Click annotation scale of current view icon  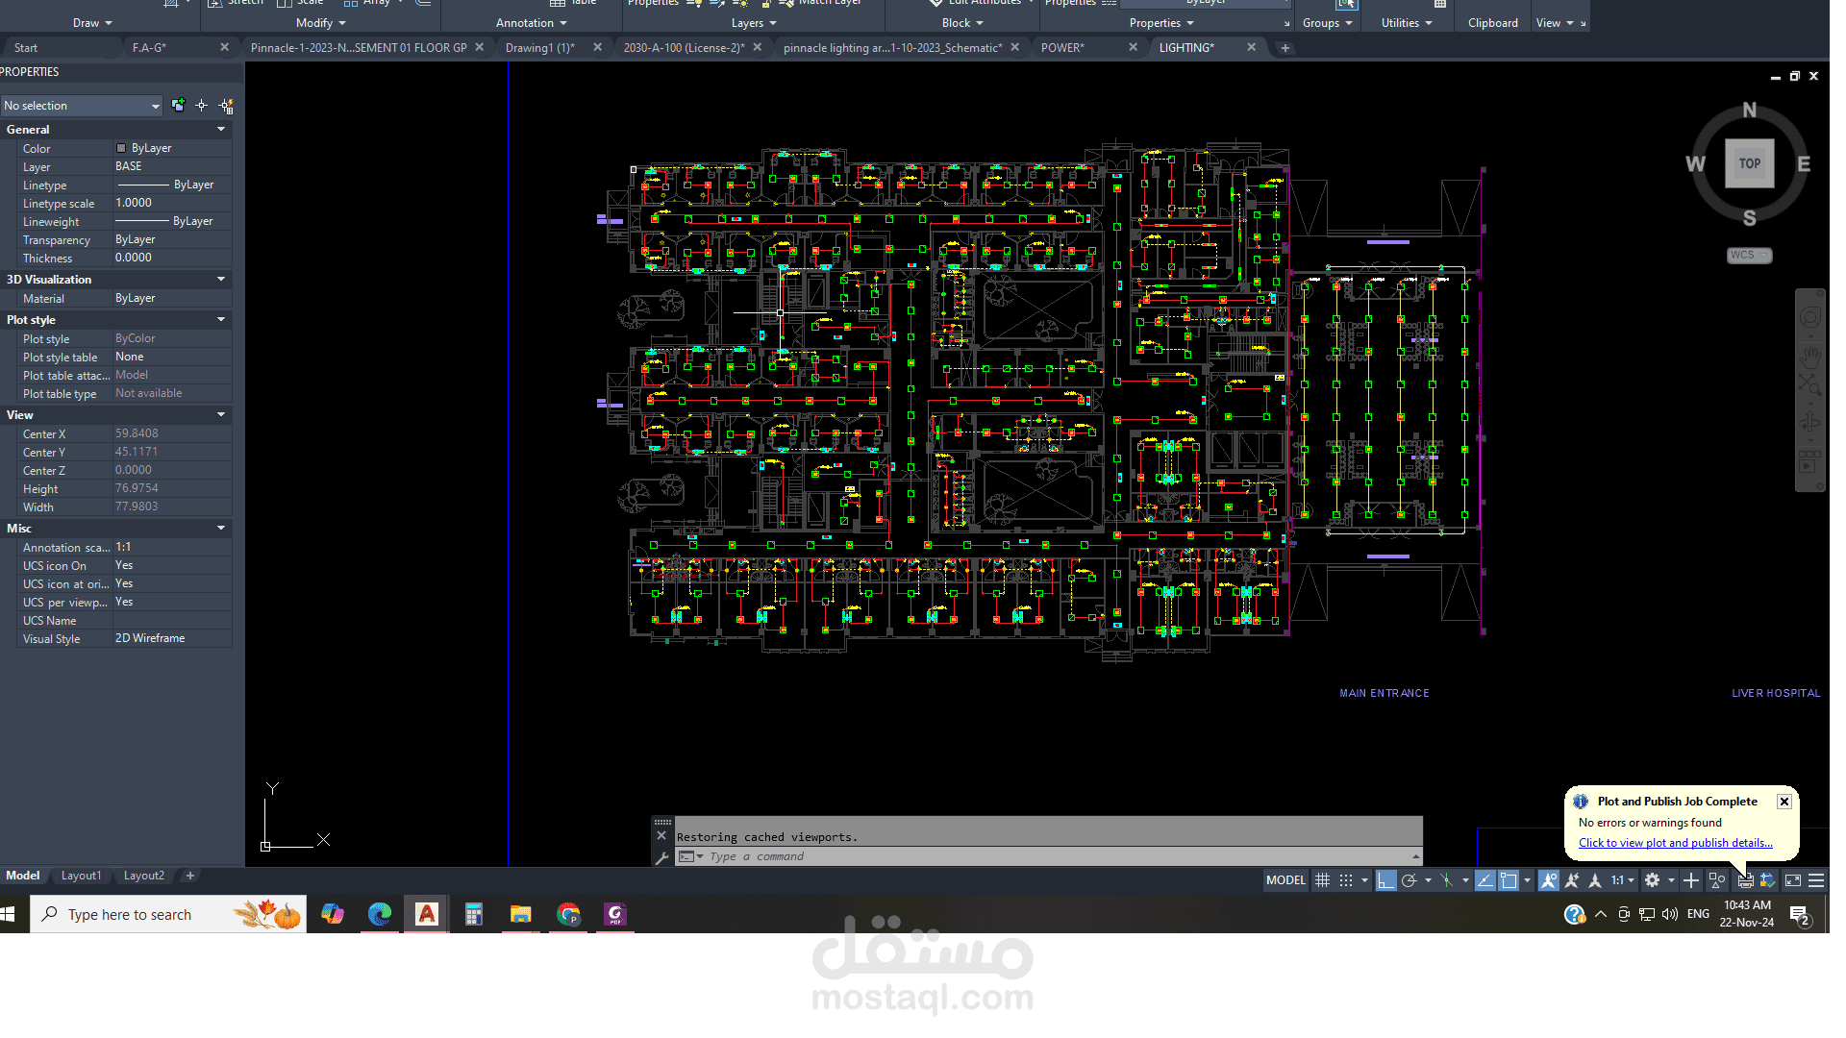click(x=1595, y=880)
